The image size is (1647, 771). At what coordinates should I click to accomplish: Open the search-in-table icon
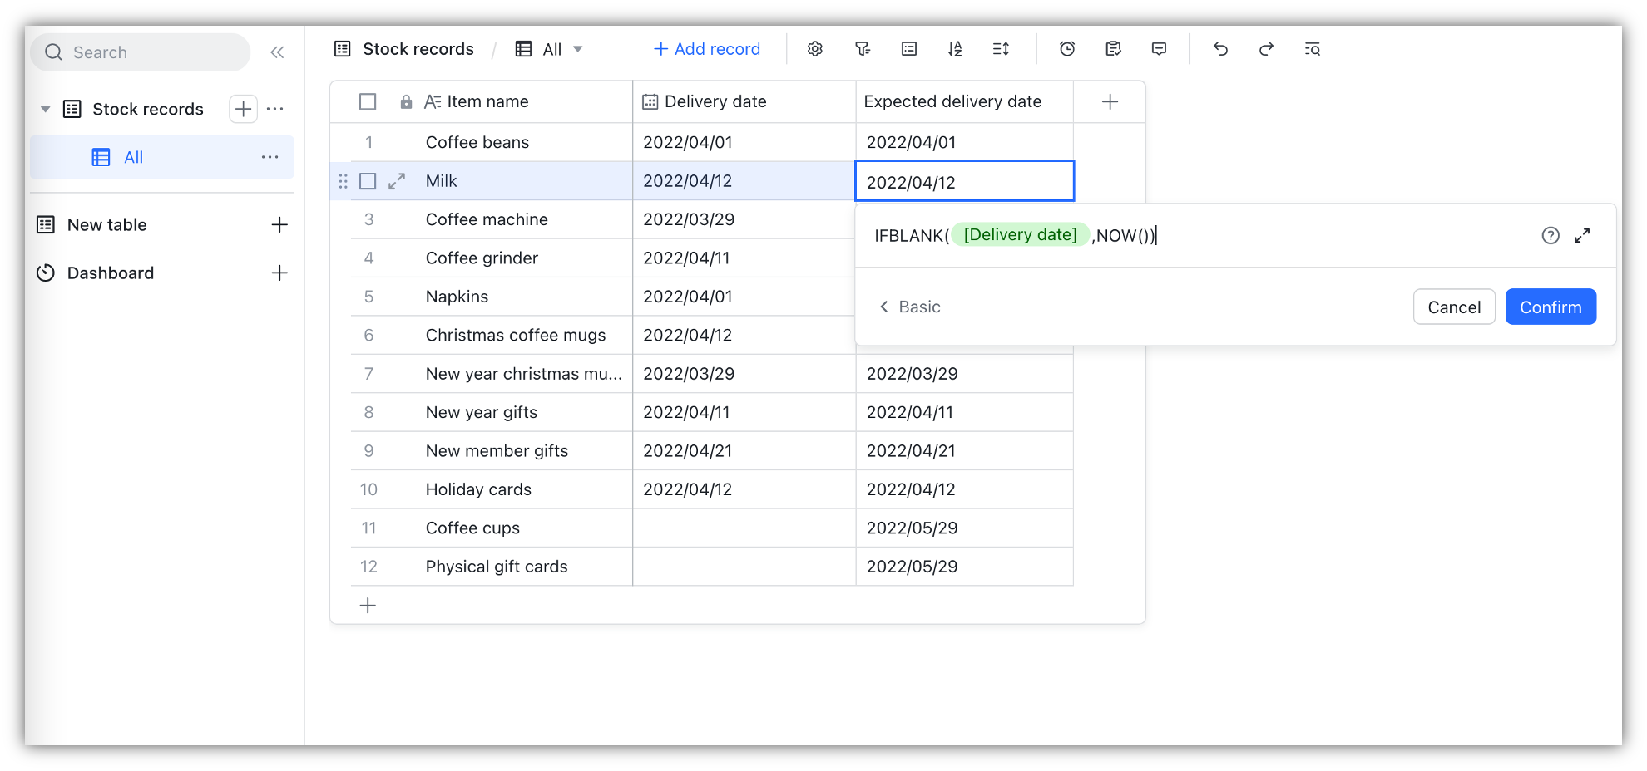(x=1312, y=49)
